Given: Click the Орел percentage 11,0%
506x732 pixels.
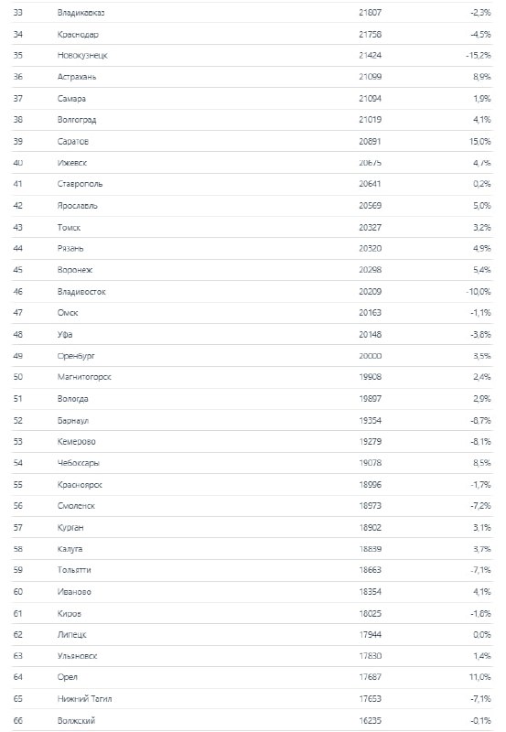Looking at the screenshot, I should tap(480, 677).
